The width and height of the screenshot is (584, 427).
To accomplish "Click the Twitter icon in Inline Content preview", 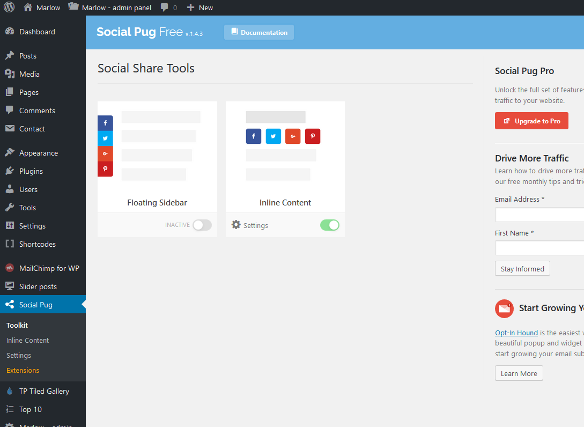I will click(x=273, y=136).
